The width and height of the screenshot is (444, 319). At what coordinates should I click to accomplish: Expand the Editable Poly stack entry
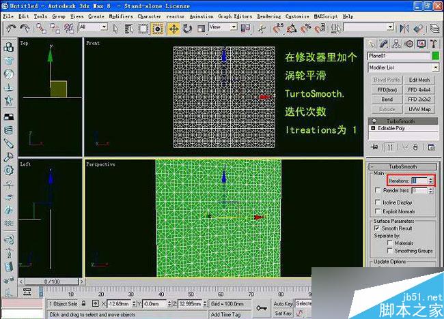coord(373,128)
